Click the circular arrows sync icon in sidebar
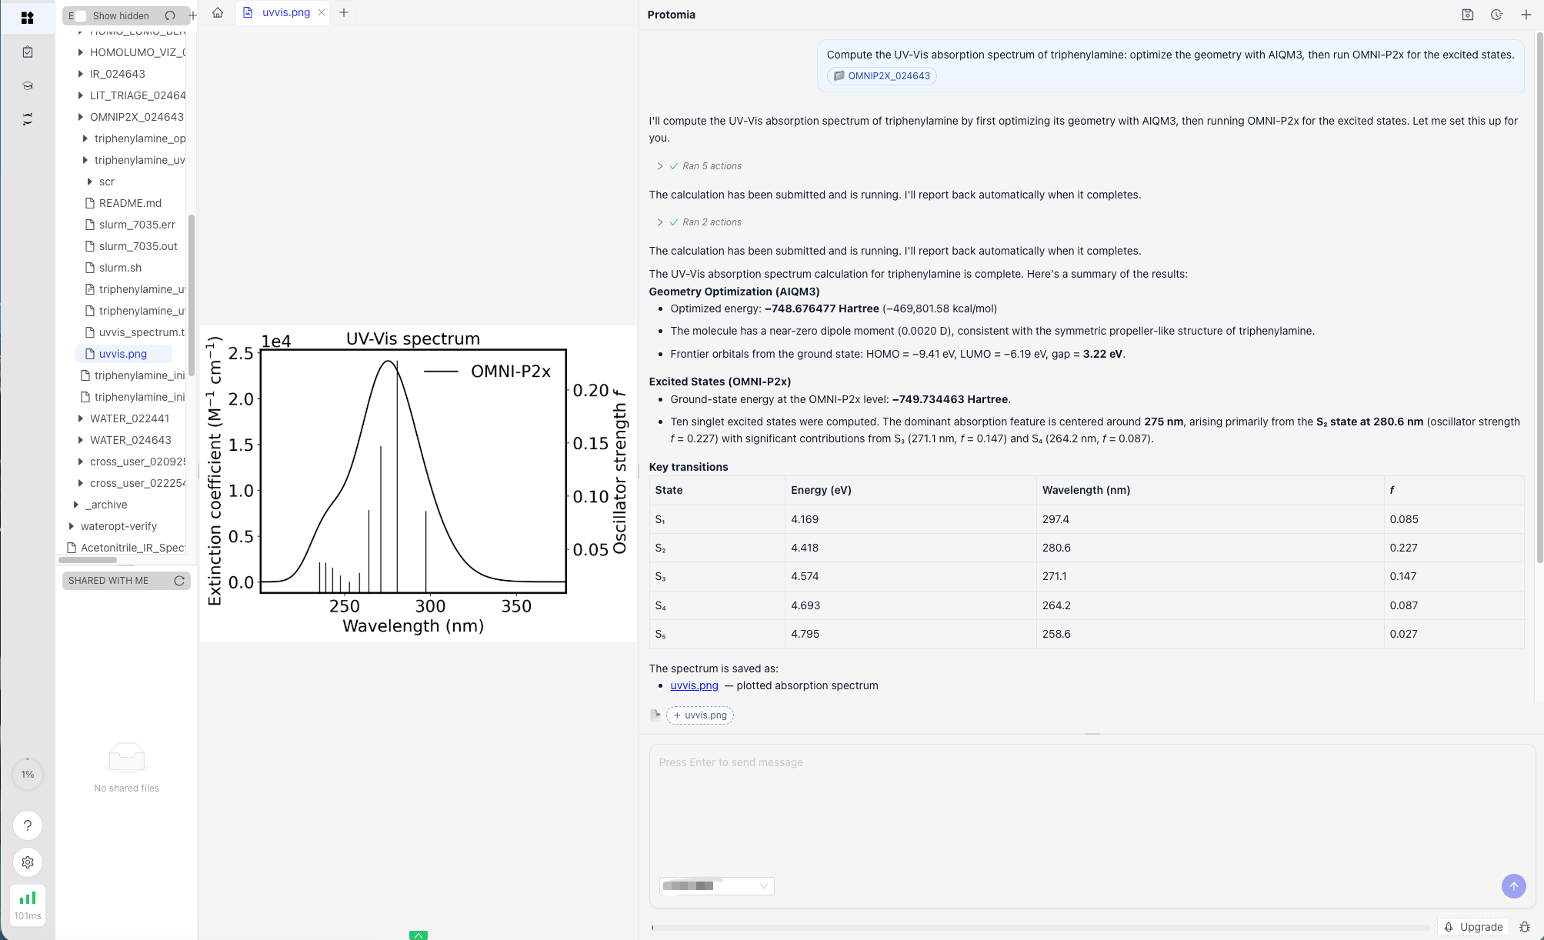Viewport: 1544px width, 940px height. pos(28,119)
